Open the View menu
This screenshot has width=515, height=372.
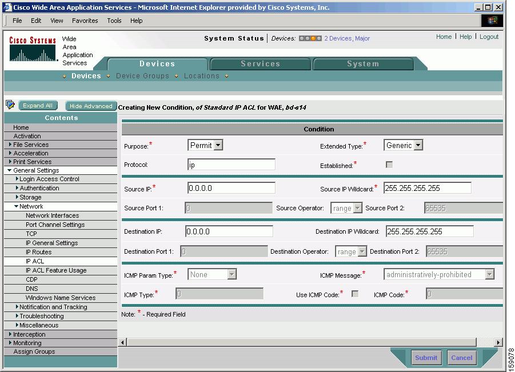57,21
